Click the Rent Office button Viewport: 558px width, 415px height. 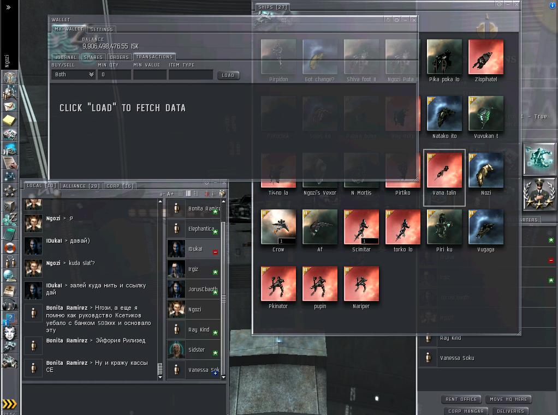(x=461, y=399)
